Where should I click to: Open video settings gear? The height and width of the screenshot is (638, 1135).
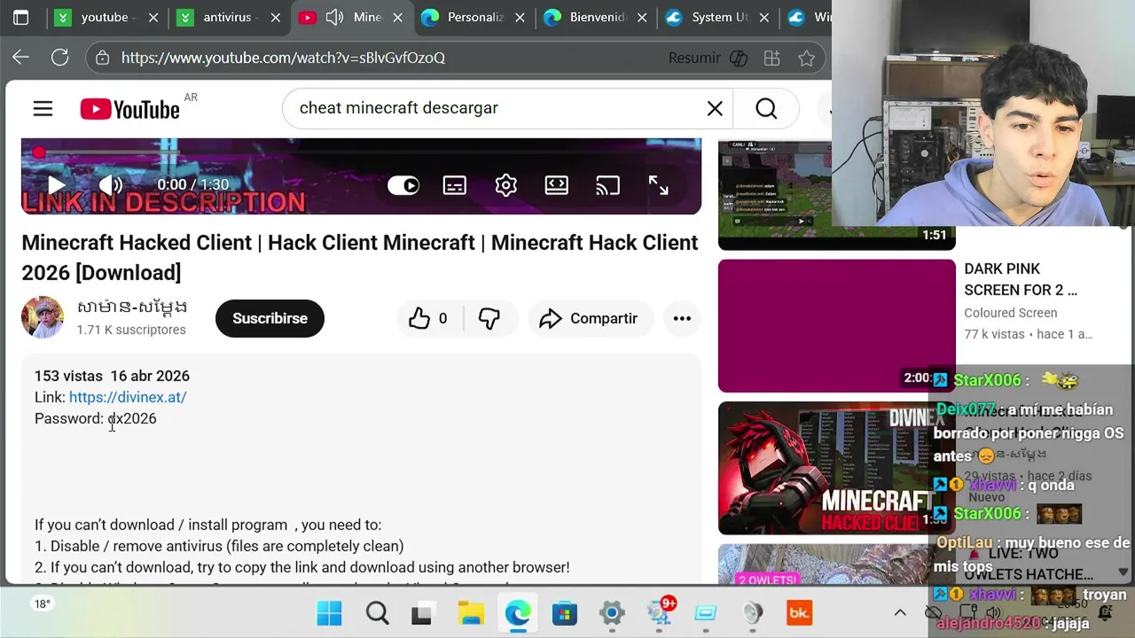506,185
